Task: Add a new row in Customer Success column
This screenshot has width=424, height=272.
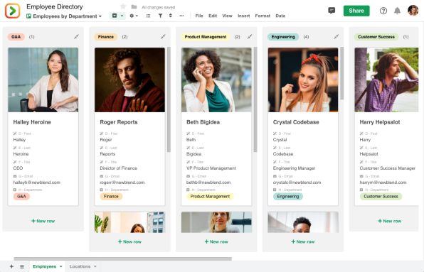Action: click(x=389, y=221)
